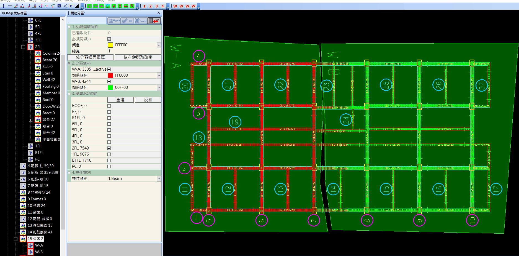Select the 14 配筋斷面 41 tree item

tap(40, 232)
